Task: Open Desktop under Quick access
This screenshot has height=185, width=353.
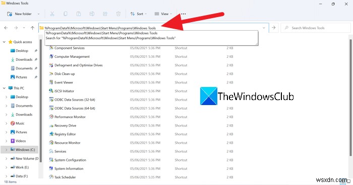Action: 22,51
